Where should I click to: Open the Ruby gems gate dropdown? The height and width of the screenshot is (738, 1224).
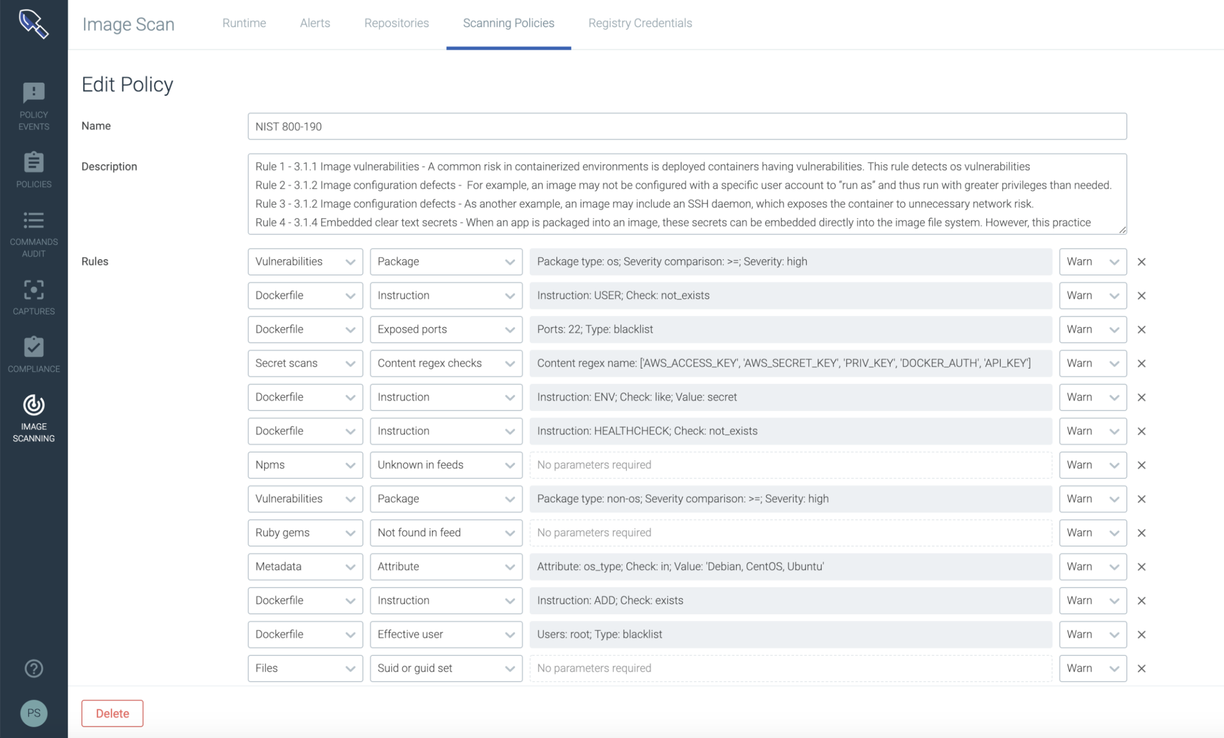305,533
